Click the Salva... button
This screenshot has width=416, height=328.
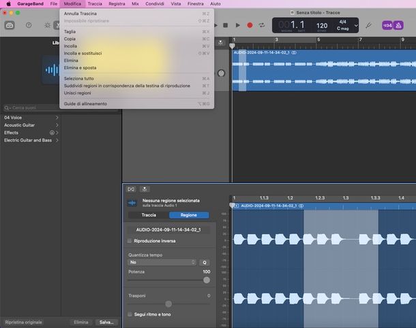(x=106, y=322)
